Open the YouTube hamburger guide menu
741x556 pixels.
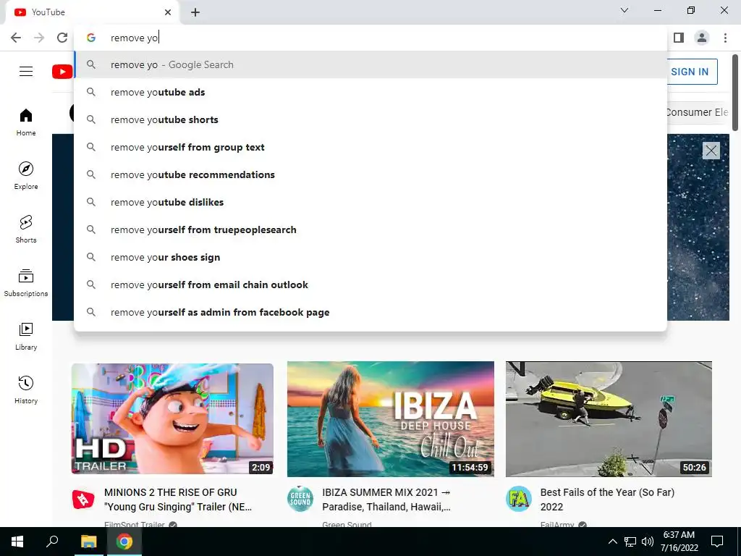click(x=26, y=72)
